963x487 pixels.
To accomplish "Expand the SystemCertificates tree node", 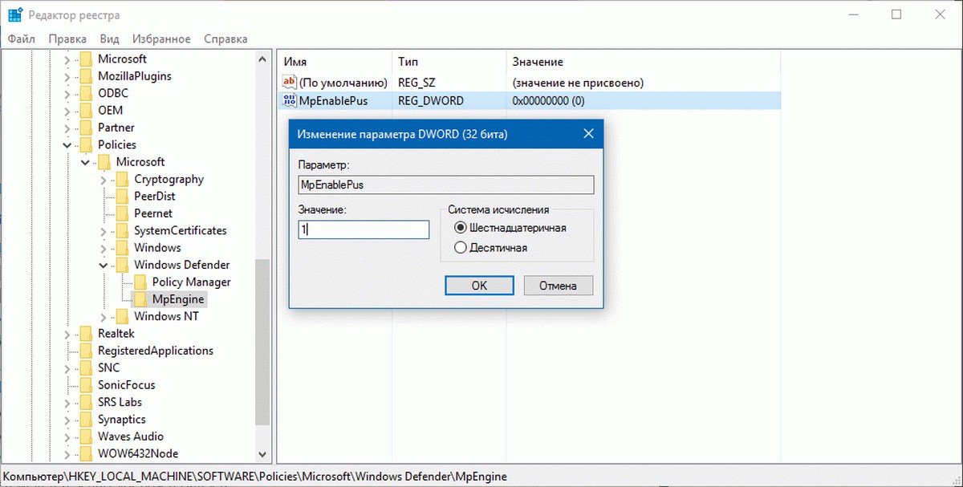I will (104, 231).
